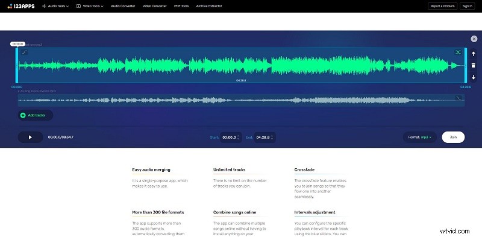Click the Start time stepper arrows

click(x=239, y=137)
